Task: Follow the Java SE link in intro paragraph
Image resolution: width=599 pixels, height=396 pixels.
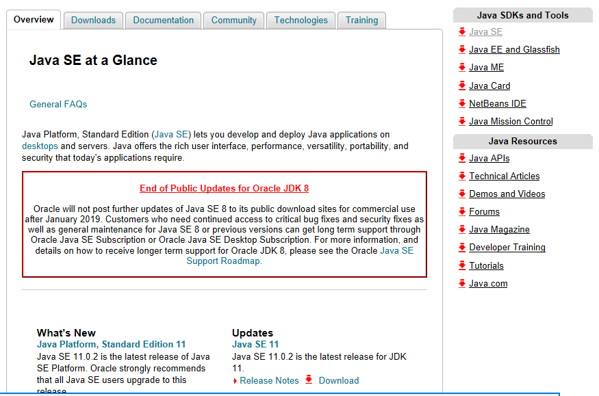Action: pyautogui.click(x=171, y=134)
